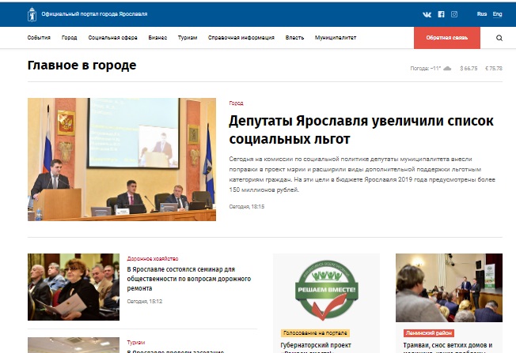This screenshot has width=516, height=353.
Task: Open the Социальная сфера menu
Action: coord(112,38)
